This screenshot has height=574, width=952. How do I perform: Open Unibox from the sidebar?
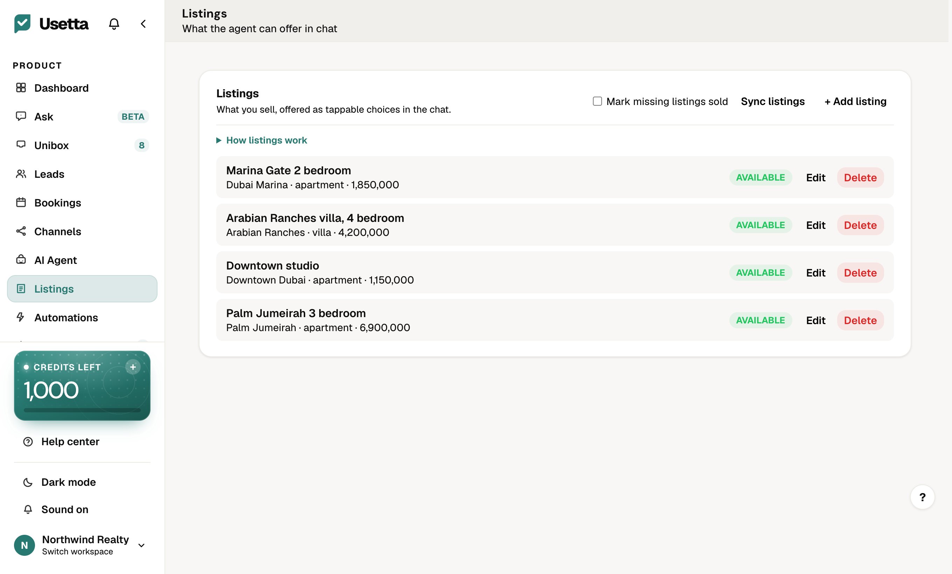point(82,145)
